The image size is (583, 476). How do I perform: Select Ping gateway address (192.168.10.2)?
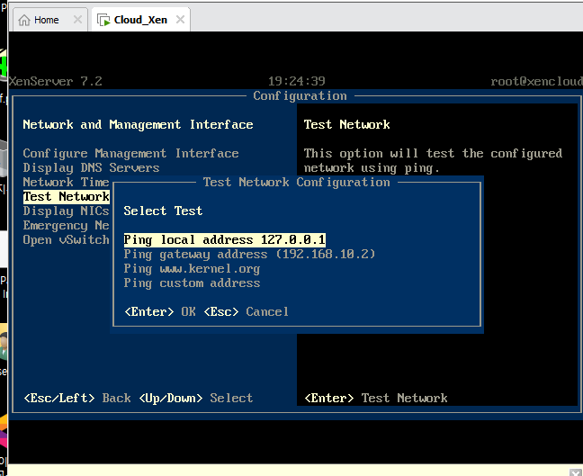pos(249,255)
